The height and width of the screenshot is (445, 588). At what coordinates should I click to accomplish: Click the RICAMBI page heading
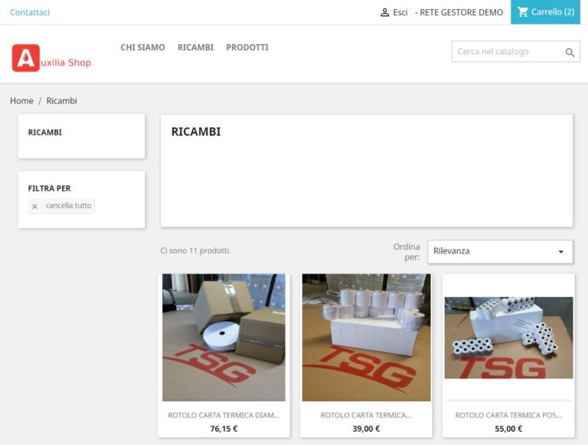coord(196,132)
